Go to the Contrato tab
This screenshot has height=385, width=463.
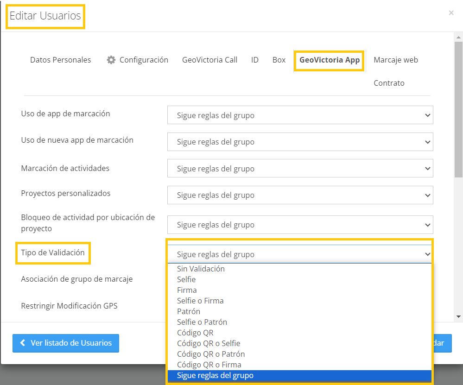pyautogui.click(x=389, y=83)
